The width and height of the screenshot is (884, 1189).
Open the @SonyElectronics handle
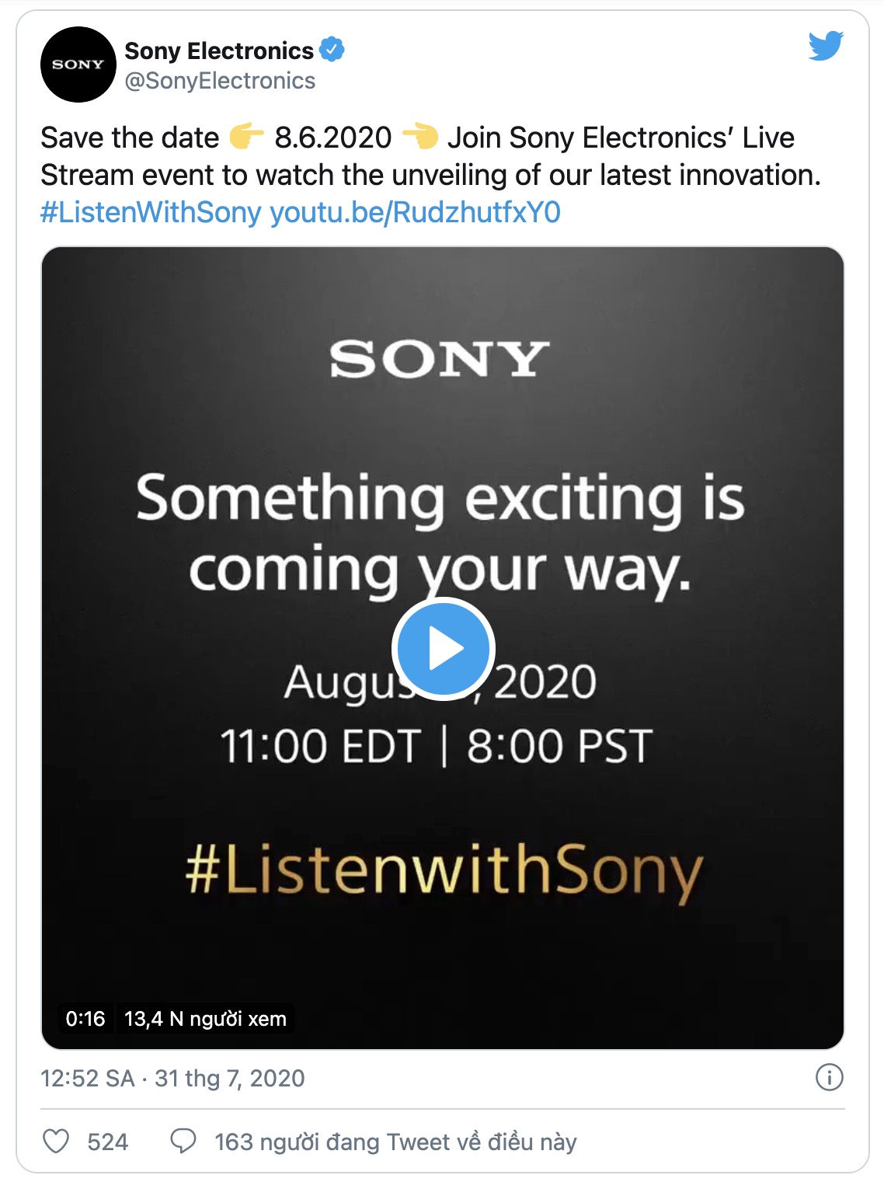(x=220, y=81)
